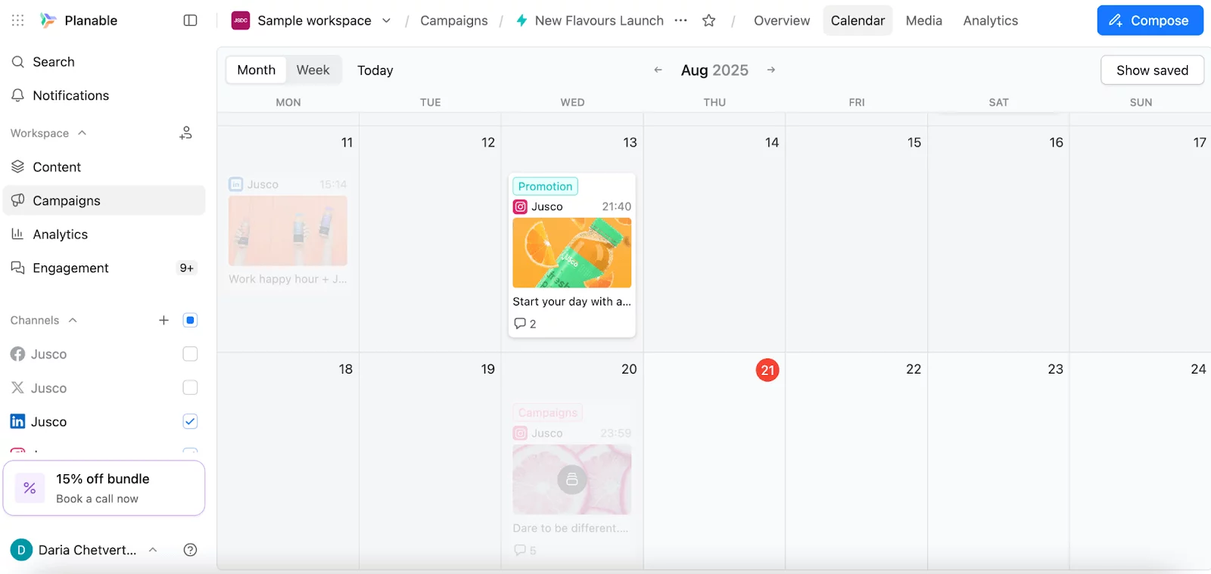Collapse the Workspace section chevron
Viewport: 1211px width, 574px height.
point(82,132)
